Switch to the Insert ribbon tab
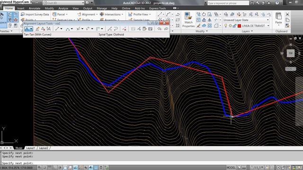The width and height of the screenshot is (303, 170). [21, 8]
